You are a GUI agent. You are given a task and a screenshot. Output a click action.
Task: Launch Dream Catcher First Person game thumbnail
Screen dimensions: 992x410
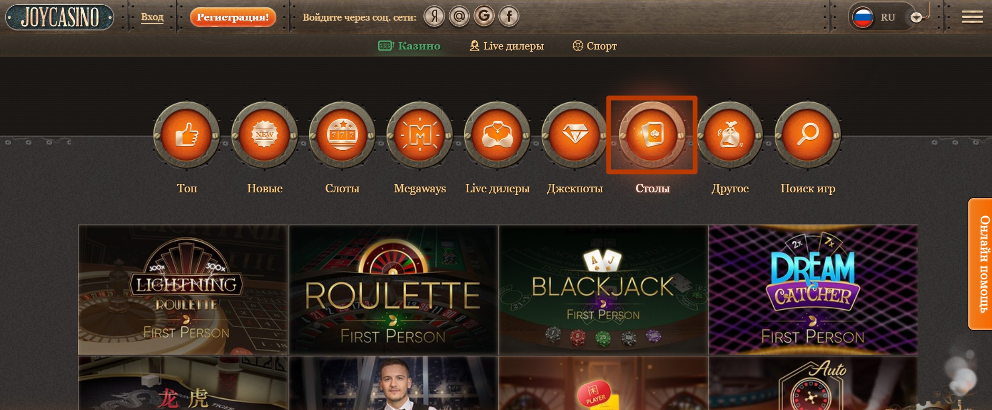pos(813,290)
